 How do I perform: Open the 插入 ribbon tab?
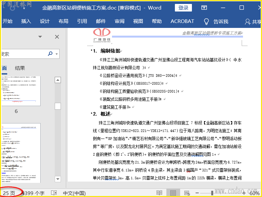[26, 21]
